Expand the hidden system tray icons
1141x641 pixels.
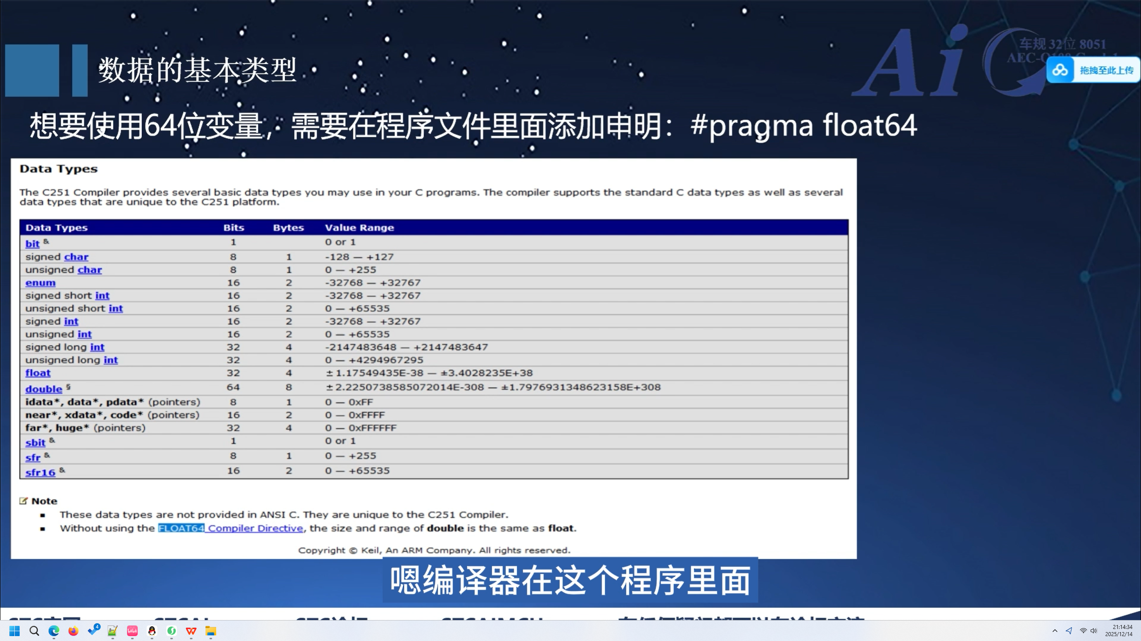[1055, 631]
